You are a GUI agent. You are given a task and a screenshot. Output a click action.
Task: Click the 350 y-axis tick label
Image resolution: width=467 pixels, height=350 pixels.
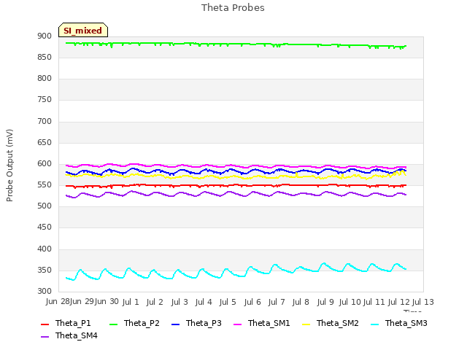coord(45,270)
